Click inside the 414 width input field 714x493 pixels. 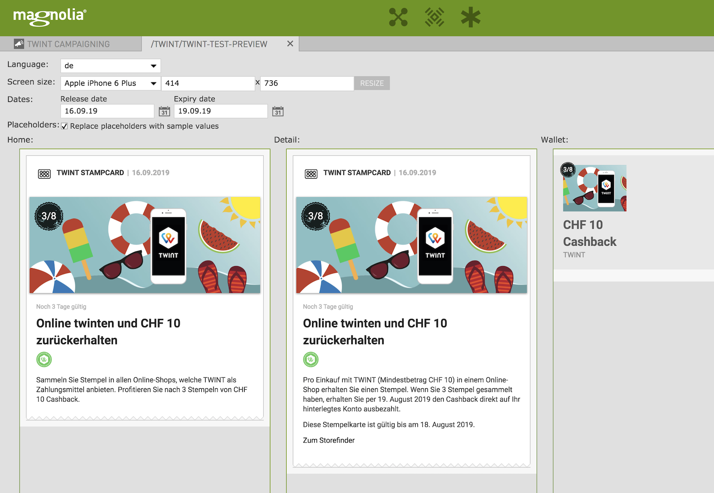click(208, 83)
